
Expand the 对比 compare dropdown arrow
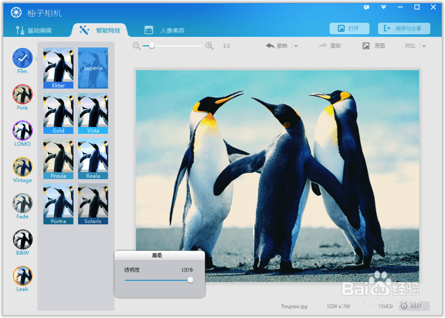pyautogui.click(x=424, y=46)
